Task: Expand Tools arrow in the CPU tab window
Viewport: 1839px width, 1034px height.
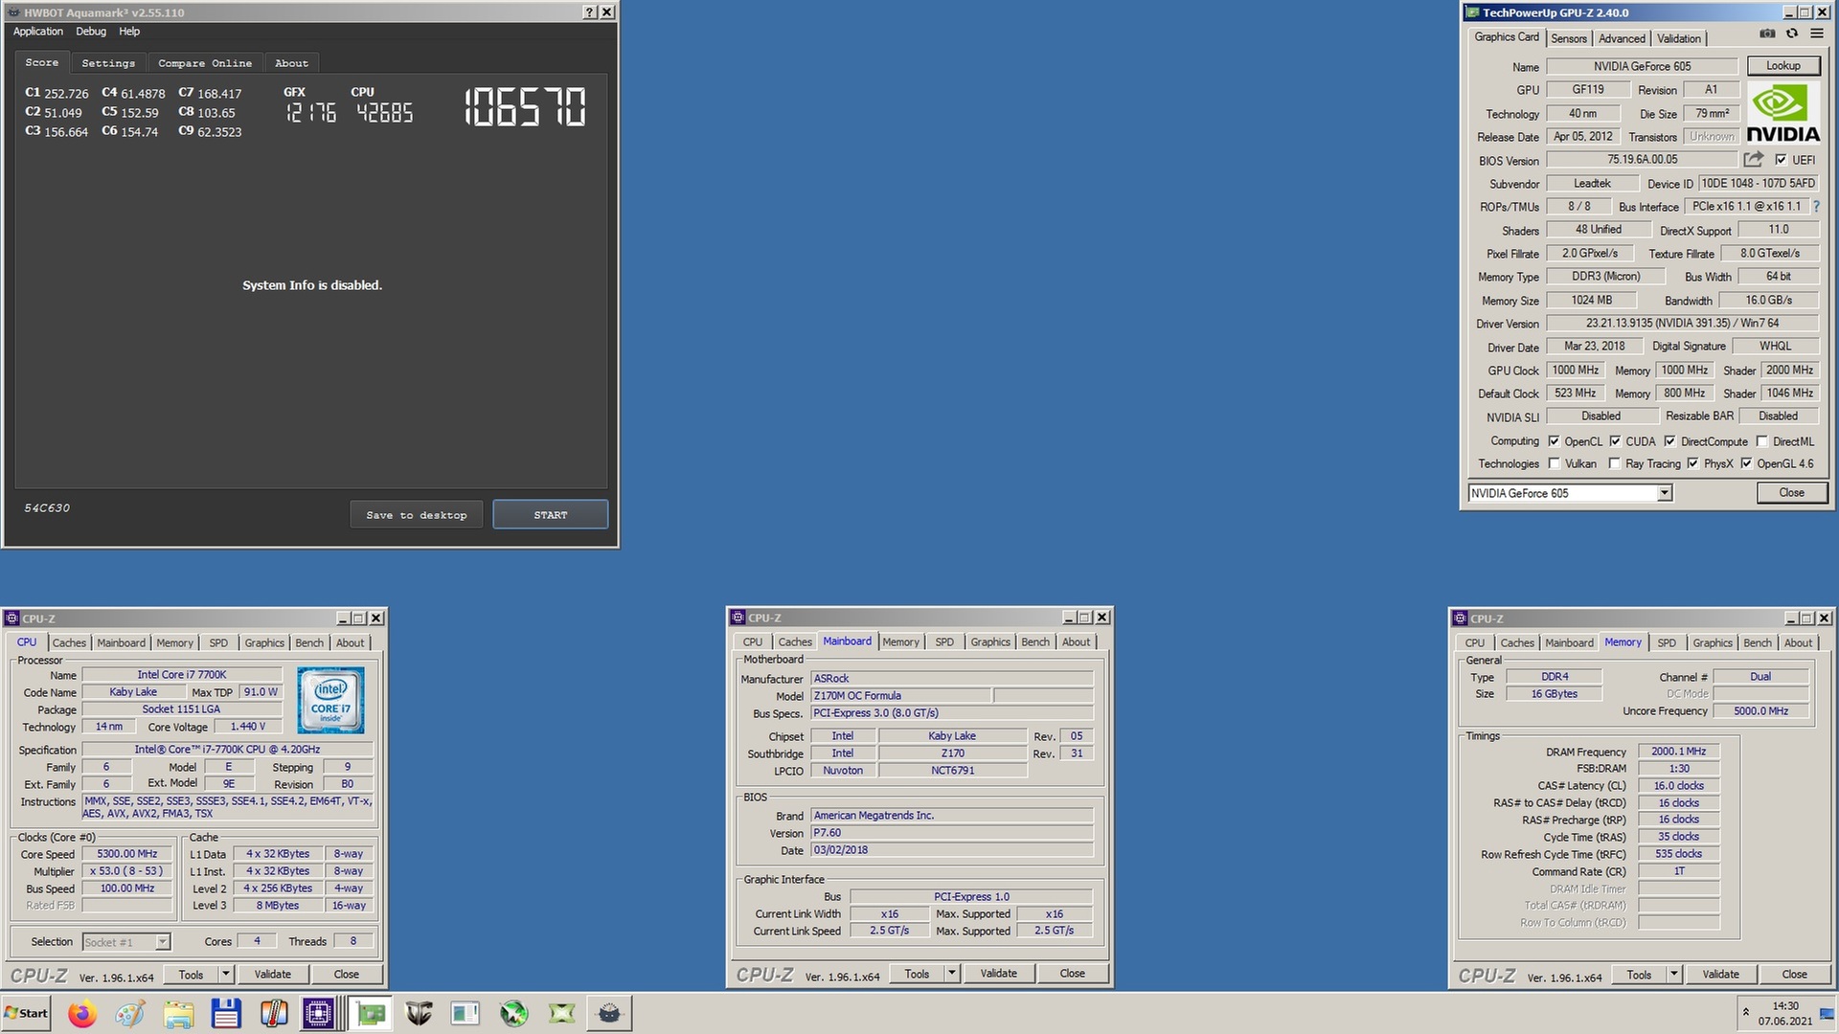Action: 226,975
